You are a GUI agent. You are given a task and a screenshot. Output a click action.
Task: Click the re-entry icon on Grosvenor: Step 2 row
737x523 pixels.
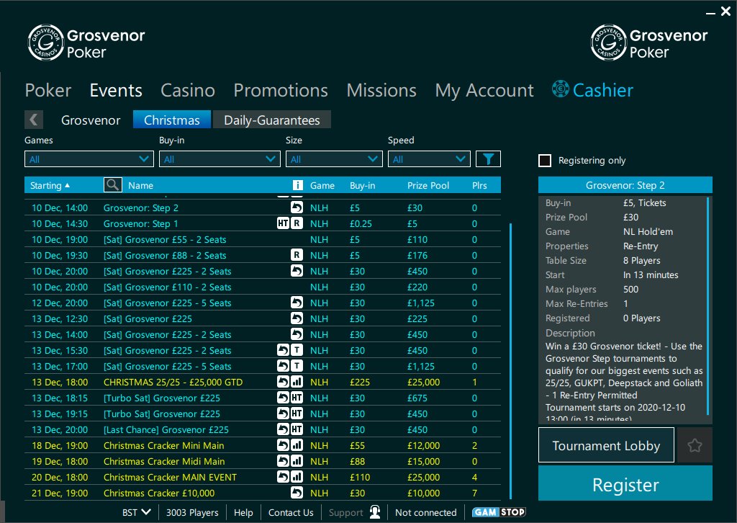click(297, 207)
